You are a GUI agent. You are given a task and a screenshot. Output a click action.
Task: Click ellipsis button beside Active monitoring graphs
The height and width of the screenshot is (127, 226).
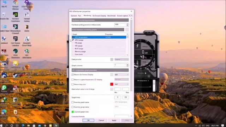(127, 30)
